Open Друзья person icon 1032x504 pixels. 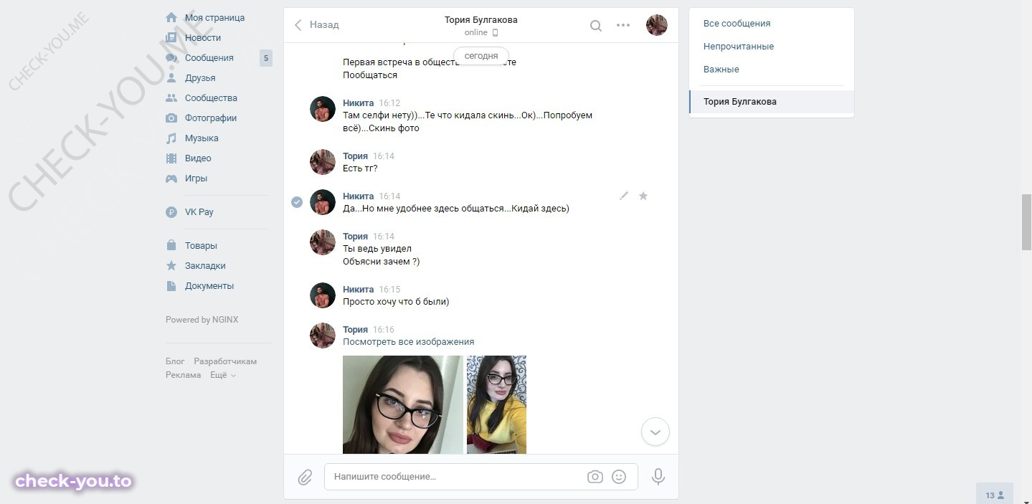pos(171,77)
